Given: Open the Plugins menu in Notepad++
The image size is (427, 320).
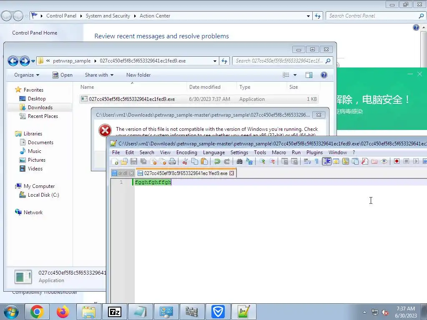Looking at the screenshot, I should pos(314,152).
